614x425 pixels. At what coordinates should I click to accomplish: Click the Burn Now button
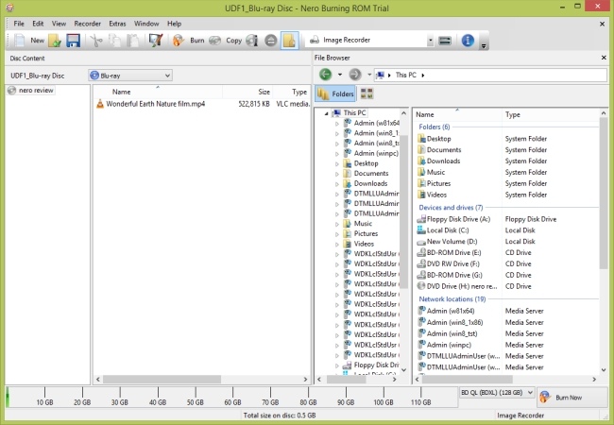pyautogui.click(x=571, y=398)
